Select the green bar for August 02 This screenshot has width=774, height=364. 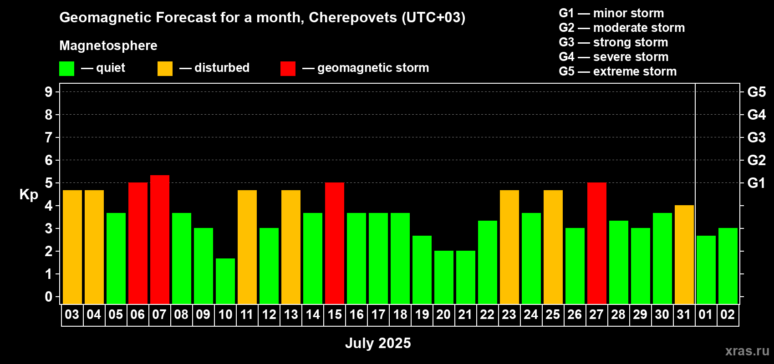pyautogui.click(x=728, y=266)
